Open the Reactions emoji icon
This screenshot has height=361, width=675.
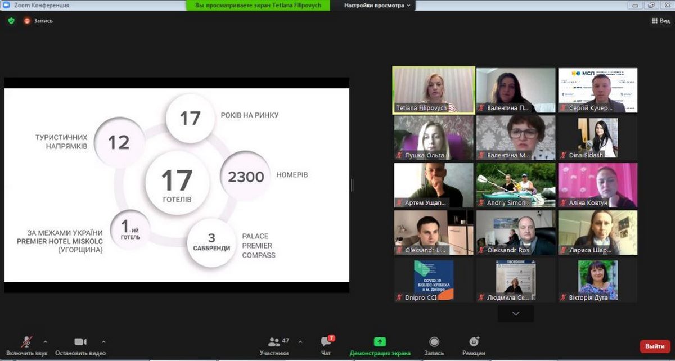point(474,342)
